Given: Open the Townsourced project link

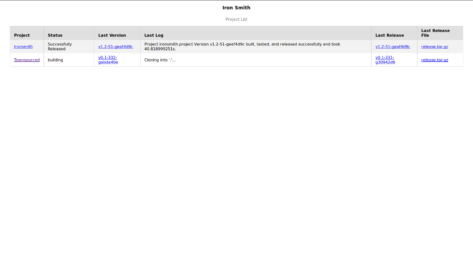Looking at the screenshot, I should click(26, 60).
